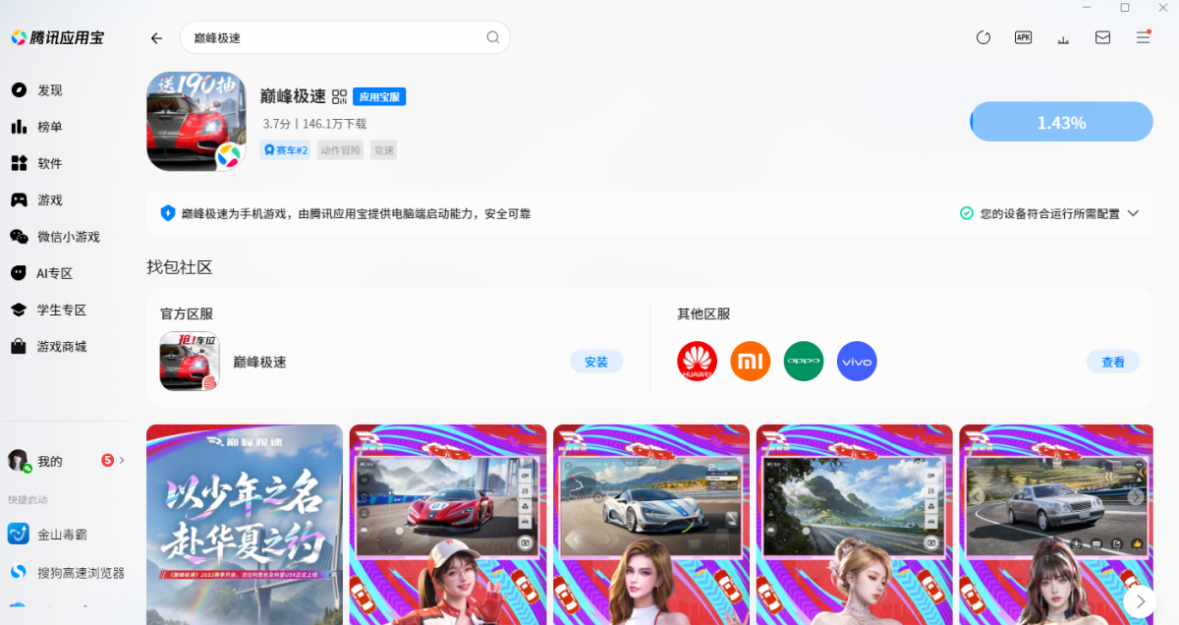Screen dimensions: 1179x625
Task: Open the mountain road scenery screenshot
Action: (855, 525)
